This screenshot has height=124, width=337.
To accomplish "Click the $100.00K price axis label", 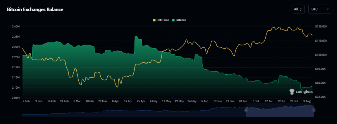I will (321, 55).
